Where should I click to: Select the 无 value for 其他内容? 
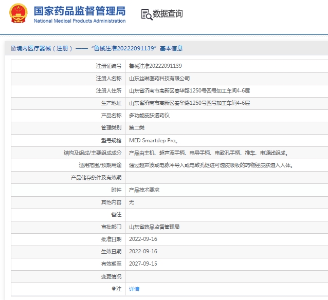pyautogui.click(x=132, y=202)
